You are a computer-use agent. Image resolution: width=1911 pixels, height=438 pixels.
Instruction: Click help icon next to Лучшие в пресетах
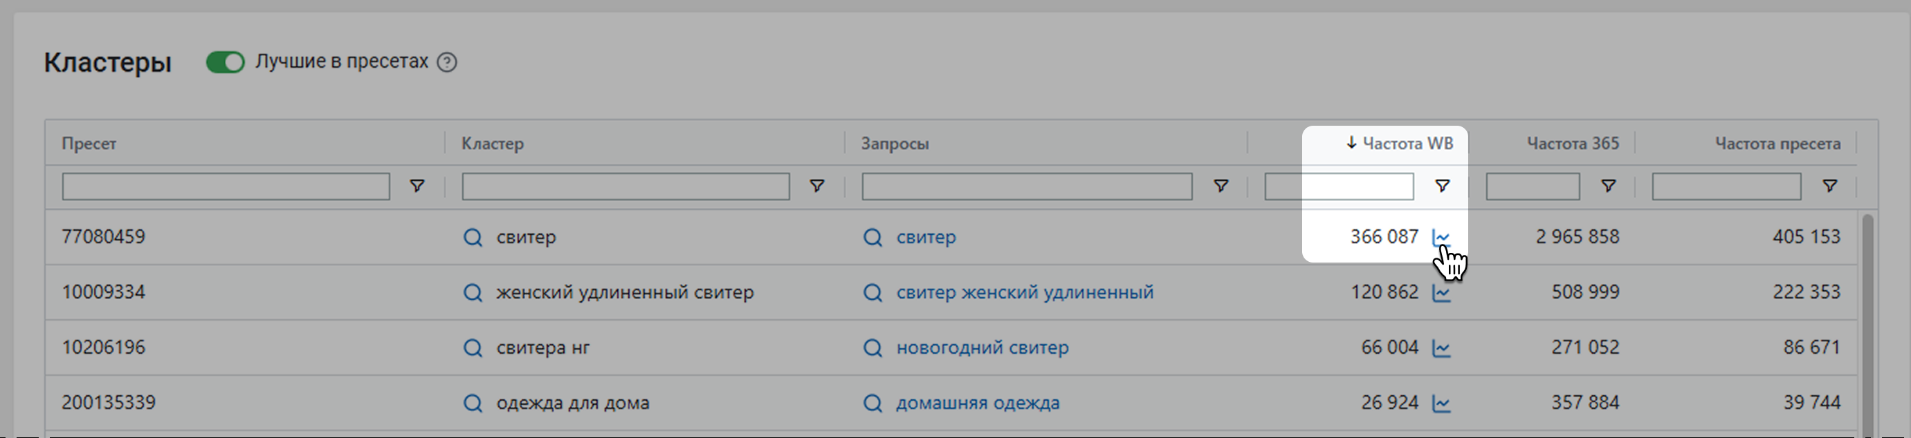(446, 62)
